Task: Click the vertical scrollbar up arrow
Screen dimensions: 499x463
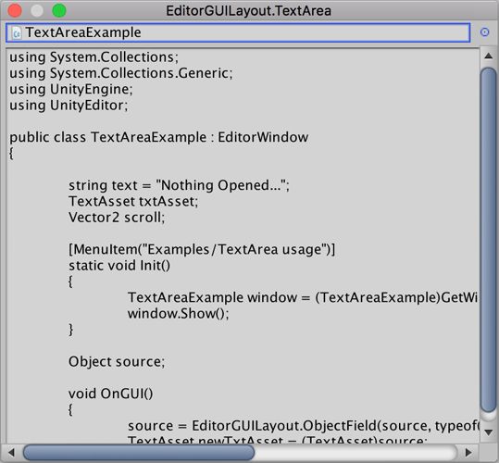Action: (x=489, y=56)
